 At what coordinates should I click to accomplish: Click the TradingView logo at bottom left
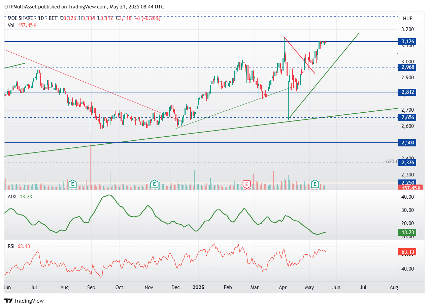click(x=24, y=301)
